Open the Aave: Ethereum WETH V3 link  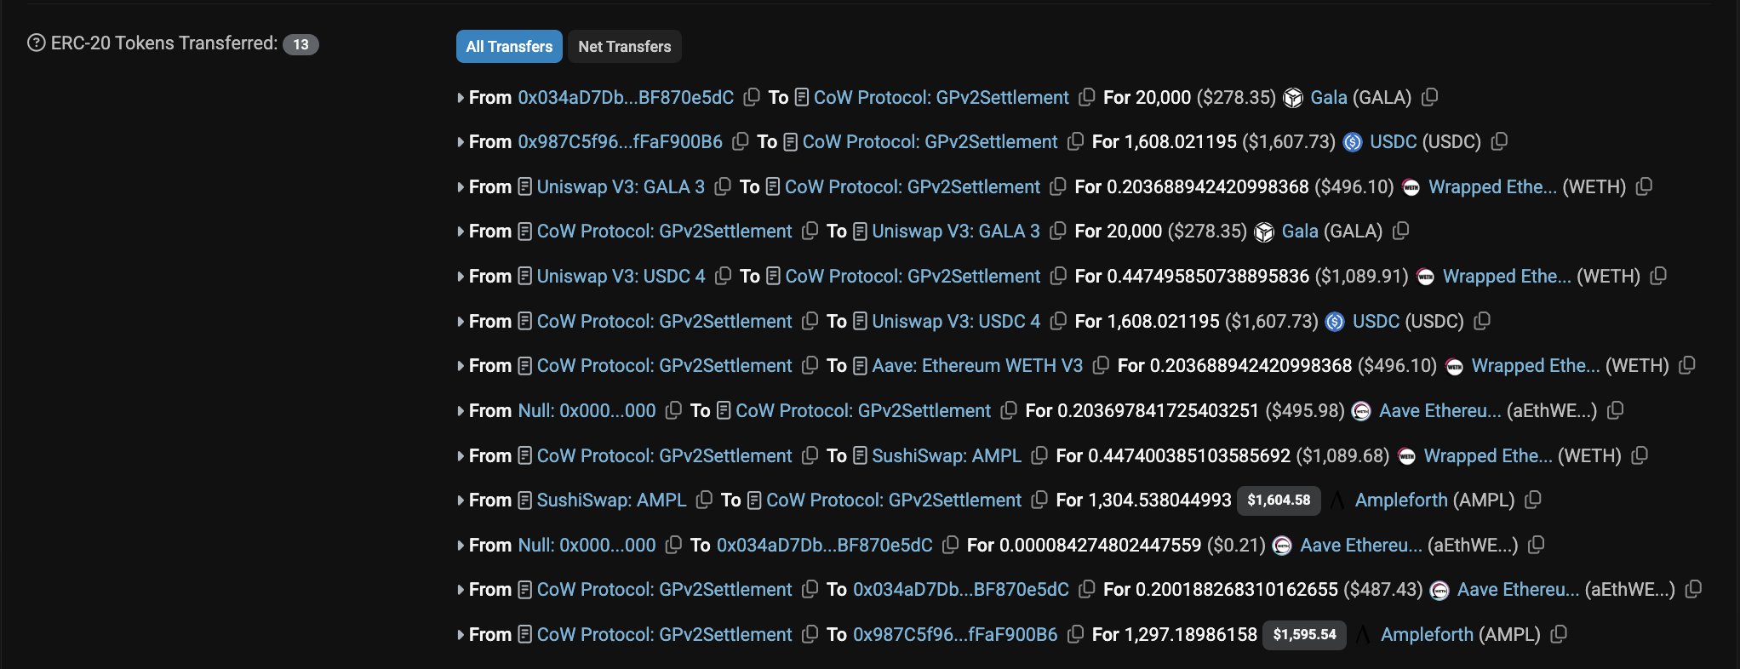click(x=977, y=366)
